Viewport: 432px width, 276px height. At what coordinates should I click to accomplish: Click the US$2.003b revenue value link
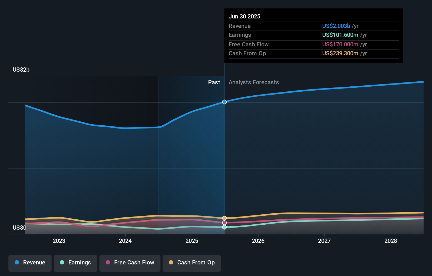[336, 26]
